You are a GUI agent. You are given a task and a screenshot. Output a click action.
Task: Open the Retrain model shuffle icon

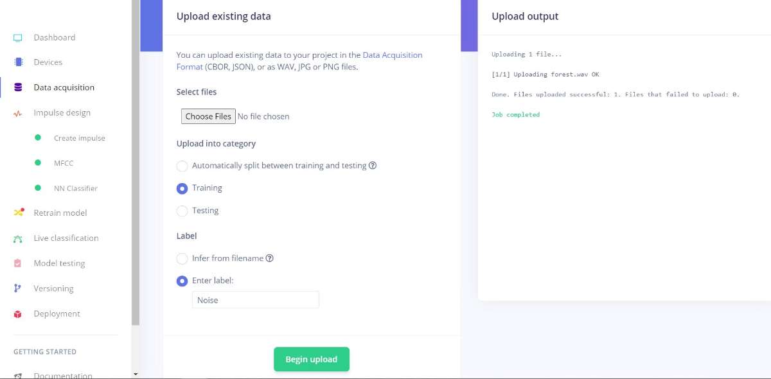tap(19, 213)
